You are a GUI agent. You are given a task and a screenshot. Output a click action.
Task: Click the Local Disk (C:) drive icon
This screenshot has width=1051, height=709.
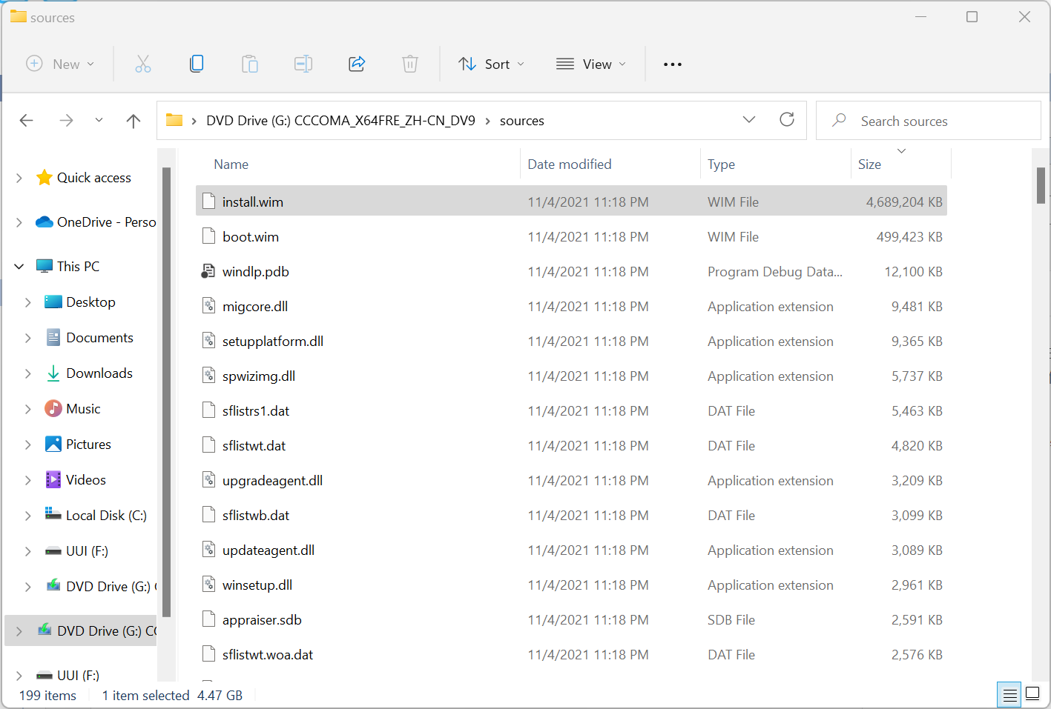point(53,514)
